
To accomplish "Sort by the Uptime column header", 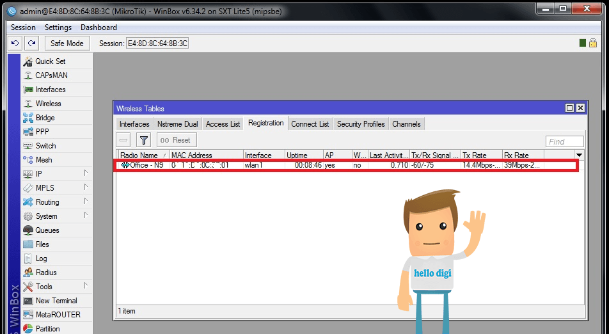I will point(304,155).
